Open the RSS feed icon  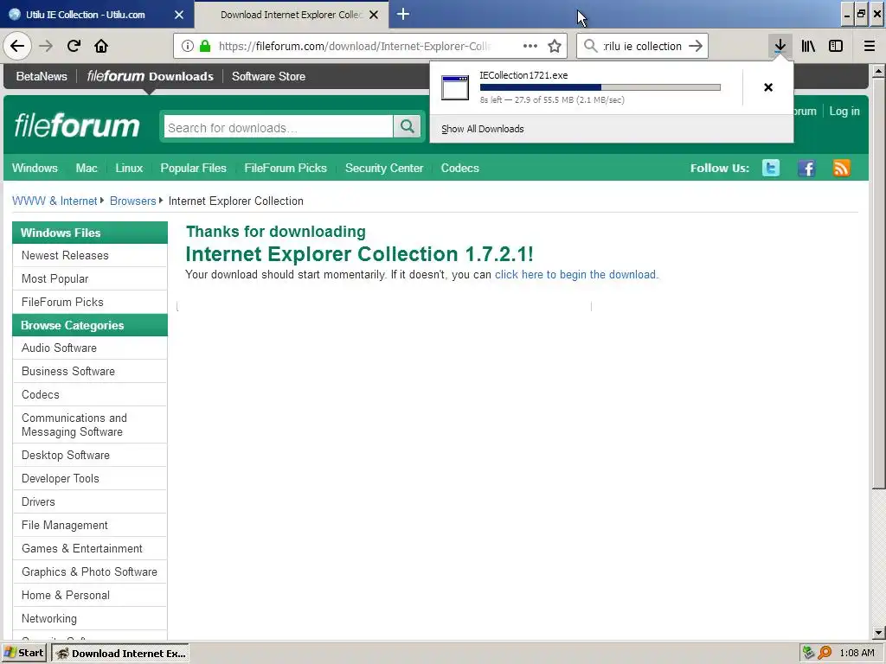tap(841, 168)
